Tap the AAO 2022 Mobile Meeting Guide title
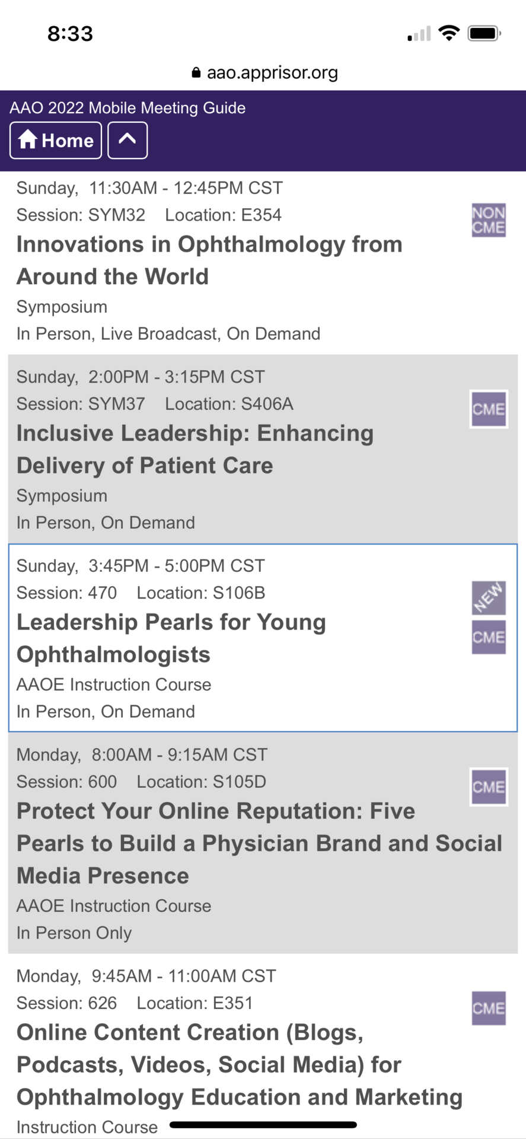526x1139 pixels. point(127,108)
